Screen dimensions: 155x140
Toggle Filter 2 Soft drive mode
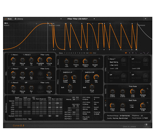coord(85,87)
